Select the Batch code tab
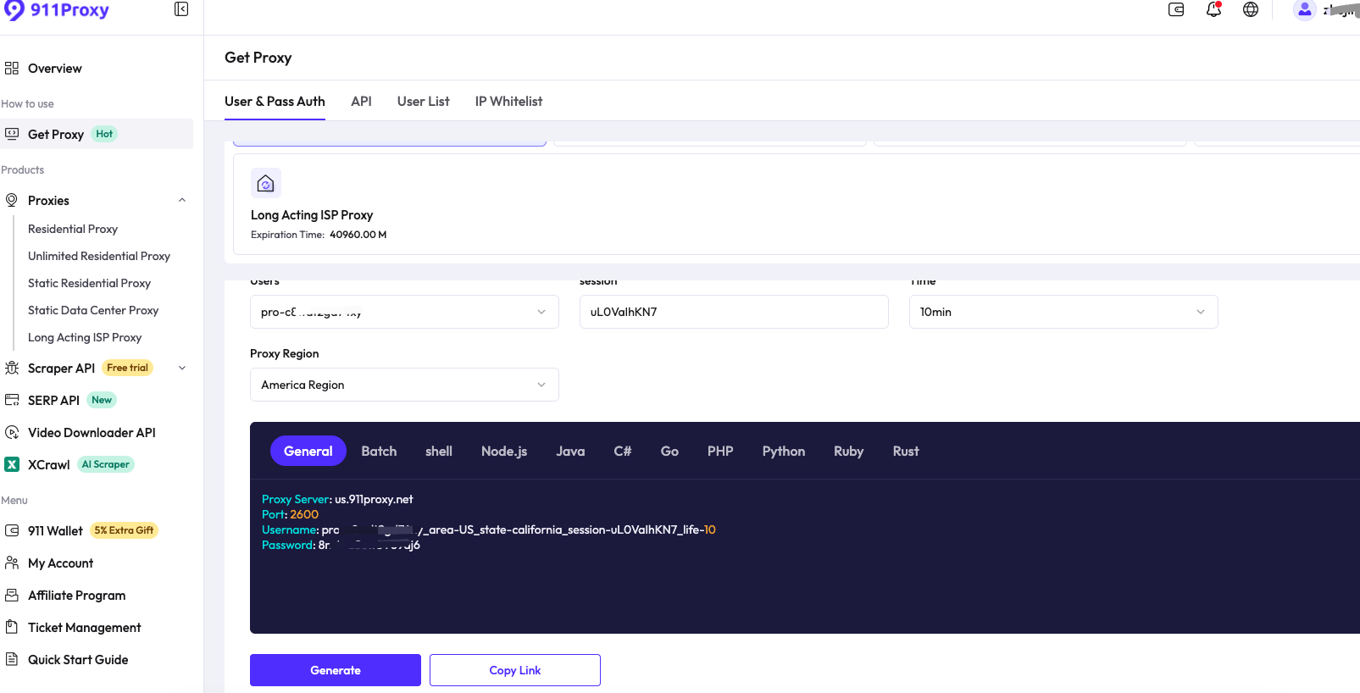This screenshot has width=1360, height=693. pos(379,451)
